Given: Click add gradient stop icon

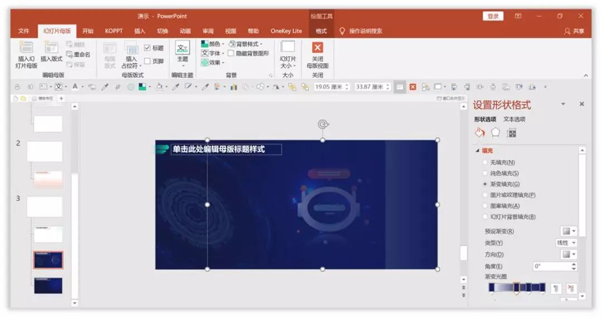Looking at the screenshot, I should click(556, 288).
